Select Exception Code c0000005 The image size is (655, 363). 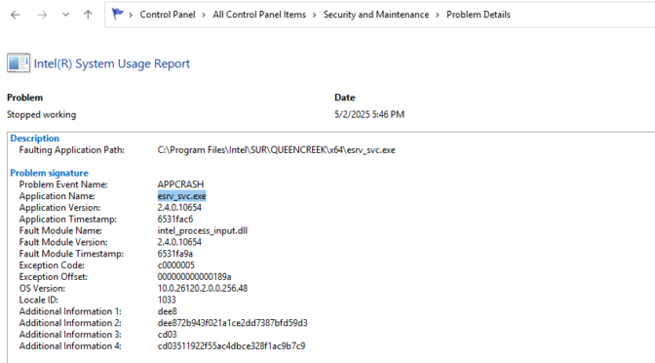175,265
